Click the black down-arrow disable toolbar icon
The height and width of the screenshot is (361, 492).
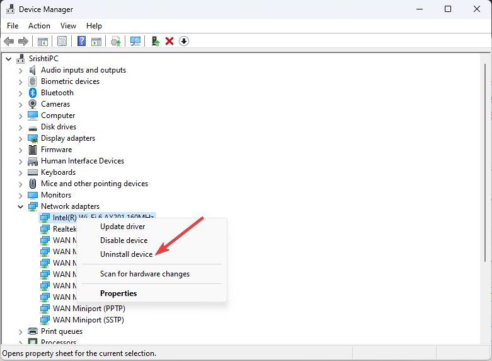pyautogui.click(x=184, y=41)
